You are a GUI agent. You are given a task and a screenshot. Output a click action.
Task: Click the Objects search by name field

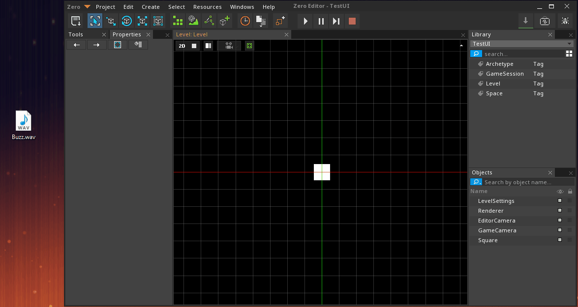(x=521, y=182)
